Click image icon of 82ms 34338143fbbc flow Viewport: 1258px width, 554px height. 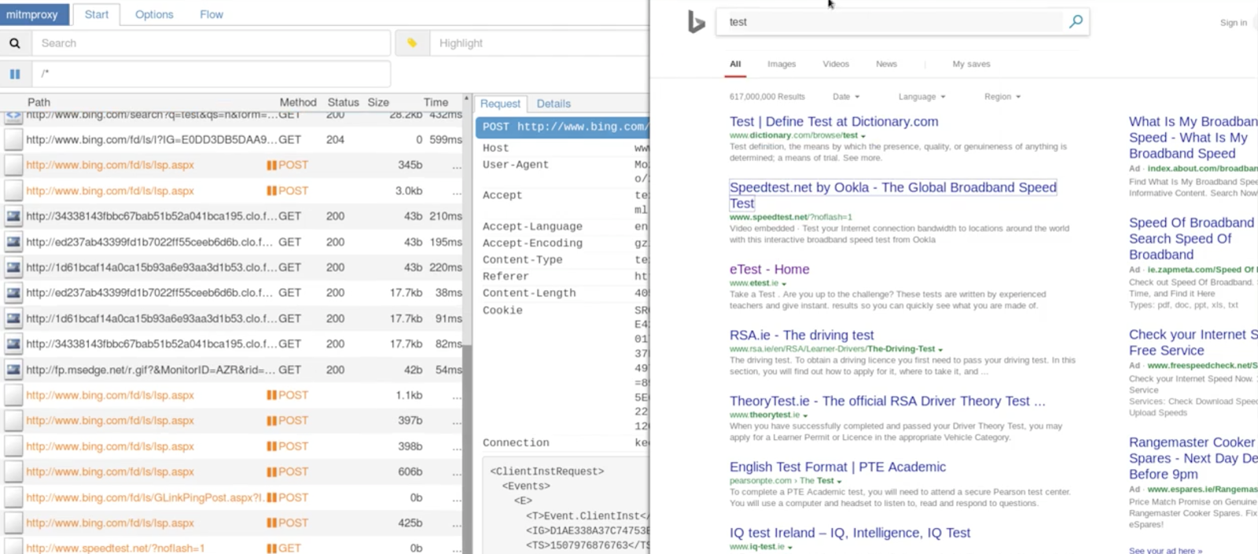pos(13,344)
